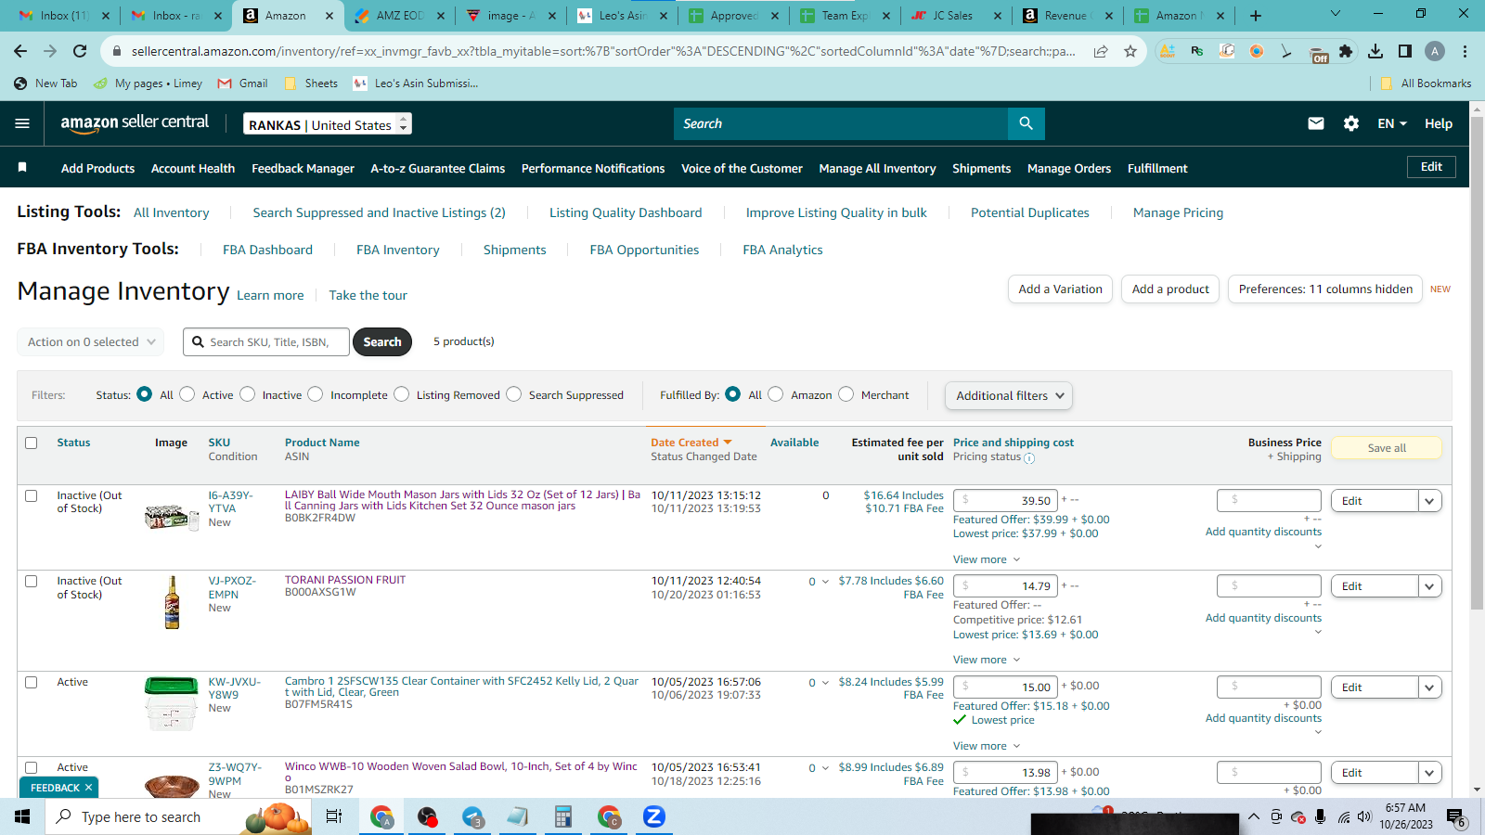Screen dimensions: 1485x835
Task: Sort by the Date Created column header
Action: tap(691, 443)
